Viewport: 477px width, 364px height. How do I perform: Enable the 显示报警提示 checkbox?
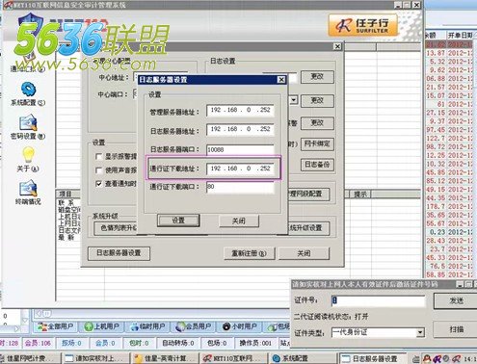pyautogui.click(x=98, y=157)
